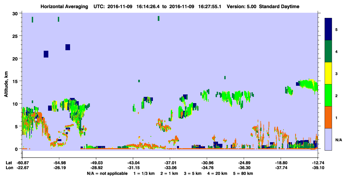Click the y-axis tick label 10
Image resolution: width=353 pixels, height=181 pixels.
tap(16, 104)
